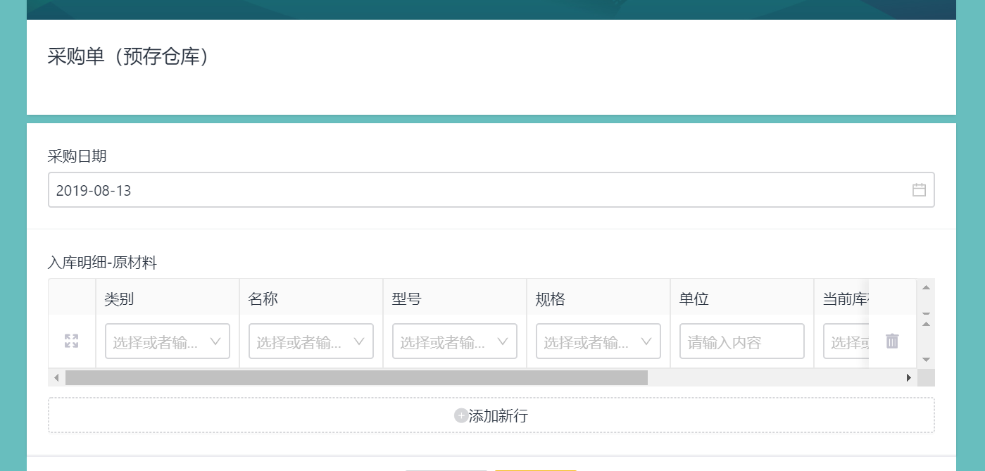Viewport: 985px width, 471px height.
Task: Open the calendar picker icon
Action: (x=919, y=190)
